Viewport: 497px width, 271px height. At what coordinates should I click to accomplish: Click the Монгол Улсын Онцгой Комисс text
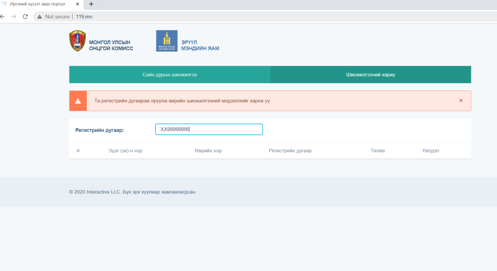pyautogui.click(x=111, y=45)
